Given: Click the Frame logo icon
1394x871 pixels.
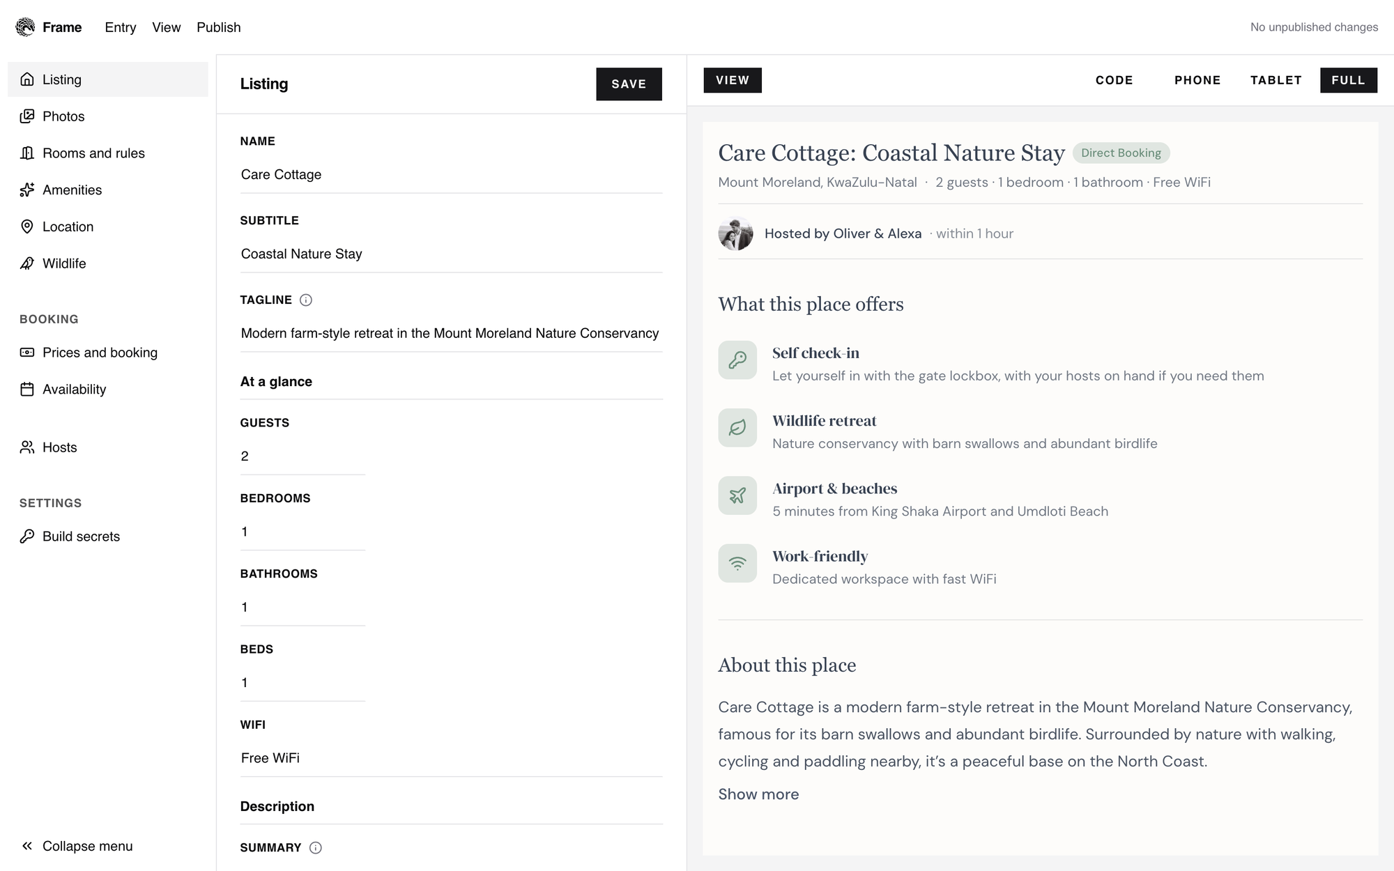Looking at the screenshot, I should (25, 27).
